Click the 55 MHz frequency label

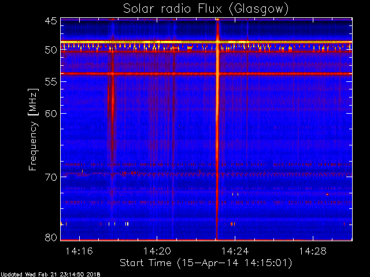point(51,82)
